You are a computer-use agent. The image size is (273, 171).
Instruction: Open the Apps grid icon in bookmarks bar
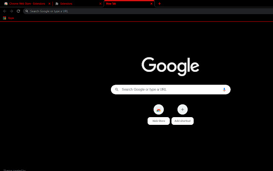[x=5, y=18]
